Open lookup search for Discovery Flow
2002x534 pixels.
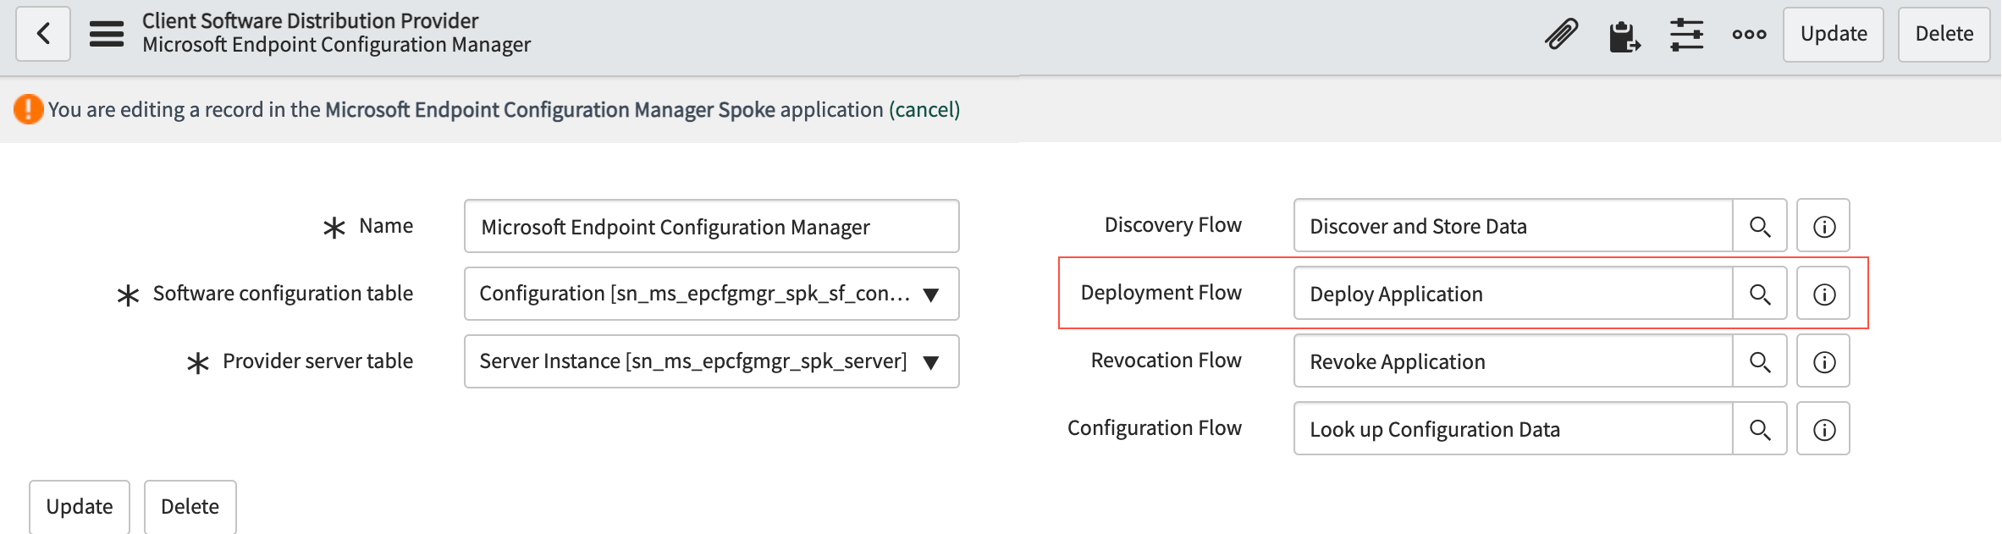(x=1760, y=226)
